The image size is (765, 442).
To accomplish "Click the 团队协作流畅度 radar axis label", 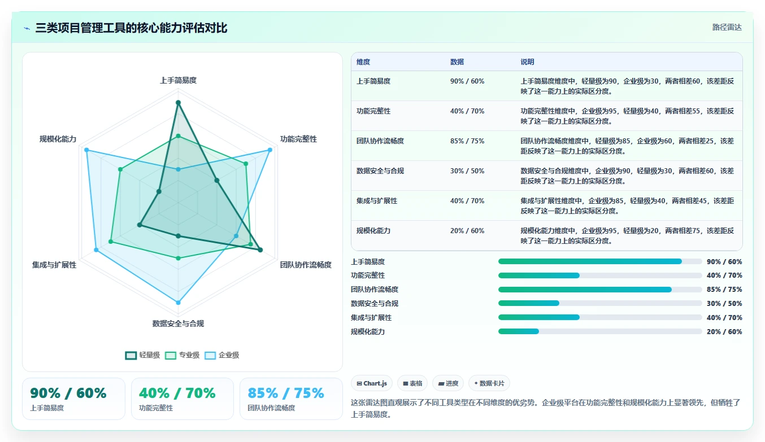I will click(306, 265).
